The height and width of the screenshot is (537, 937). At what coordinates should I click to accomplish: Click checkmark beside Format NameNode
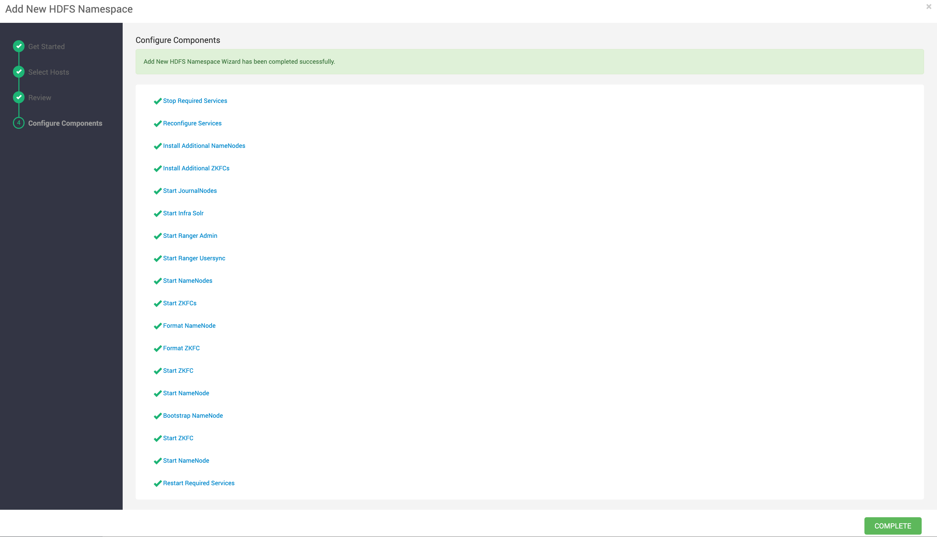pos(158,326)
